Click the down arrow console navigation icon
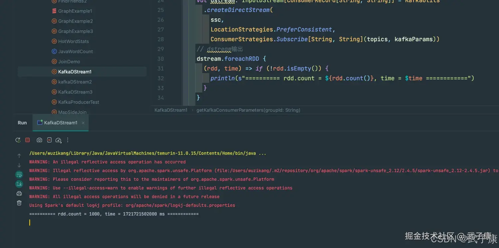This screenshot has height=248, width=499. 19,165
